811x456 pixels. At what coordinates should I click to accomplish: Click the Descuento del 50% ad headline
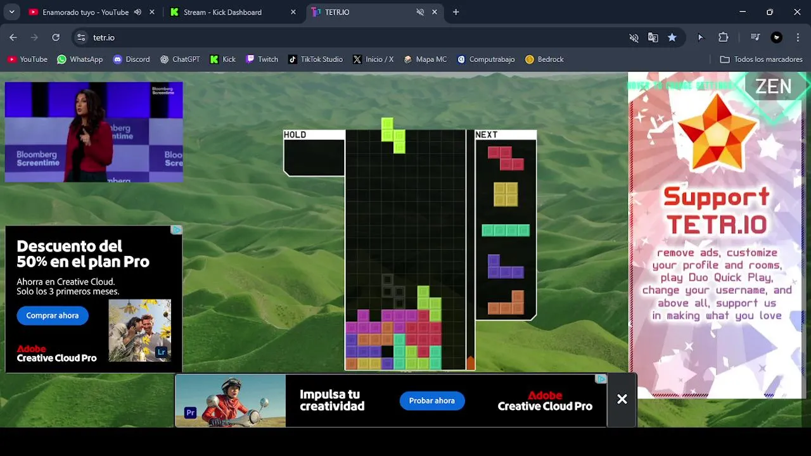pyautogui.click(x=83, y=254)
